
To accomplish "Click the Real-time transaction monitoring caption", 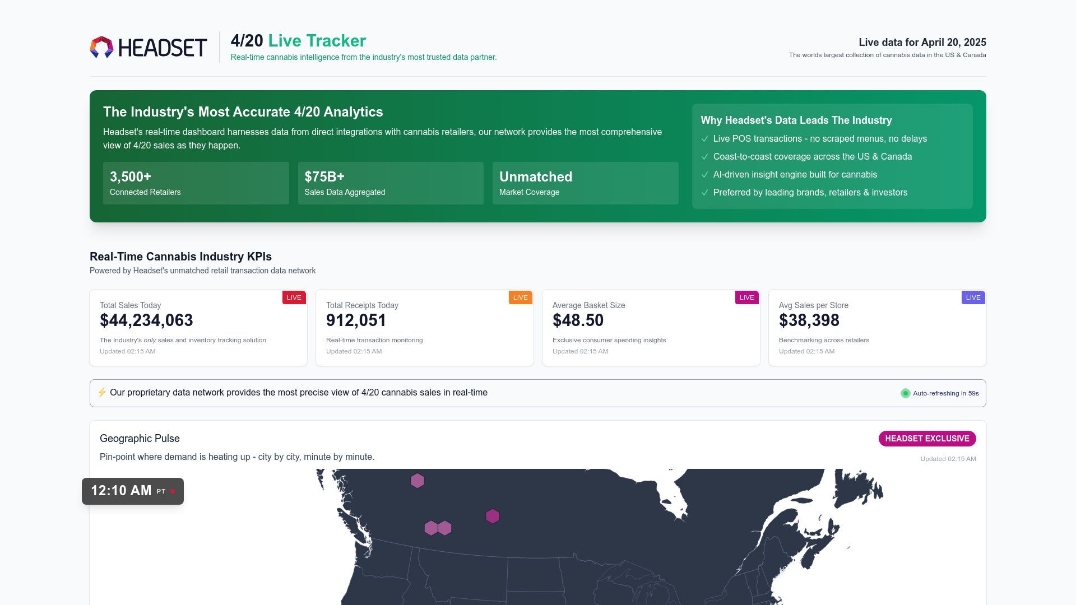I will pyautogui.click(x=374, y=340).
